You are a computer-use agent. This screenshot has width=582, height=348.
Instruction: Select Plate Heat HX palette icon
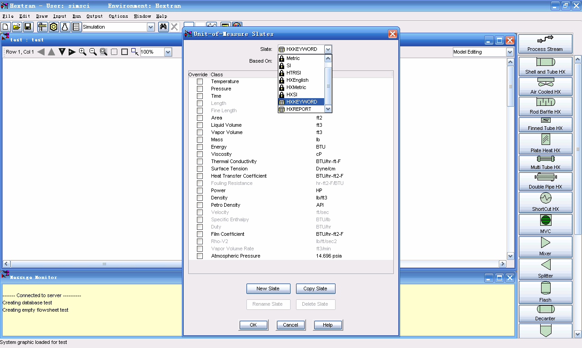click(x=545, y=144)
